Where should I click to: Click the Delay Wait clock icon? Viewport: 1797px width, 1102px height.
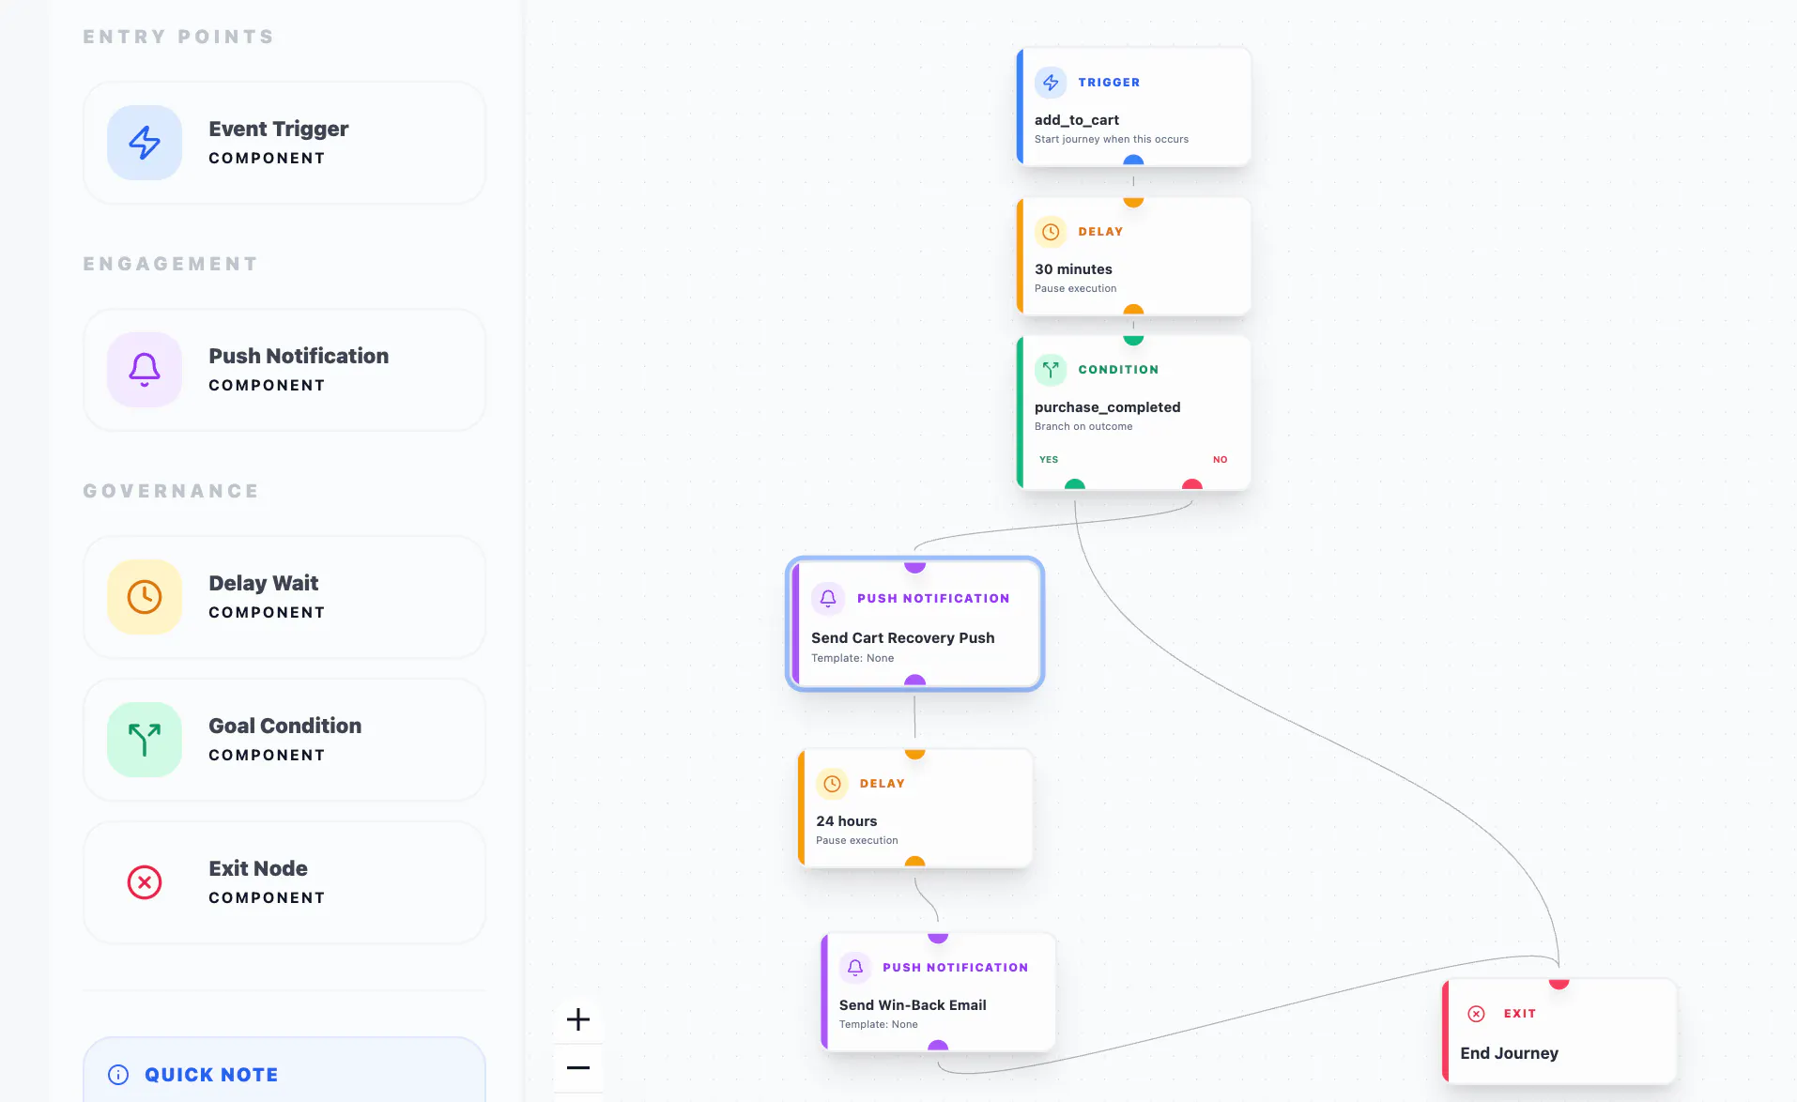[144, 597]
